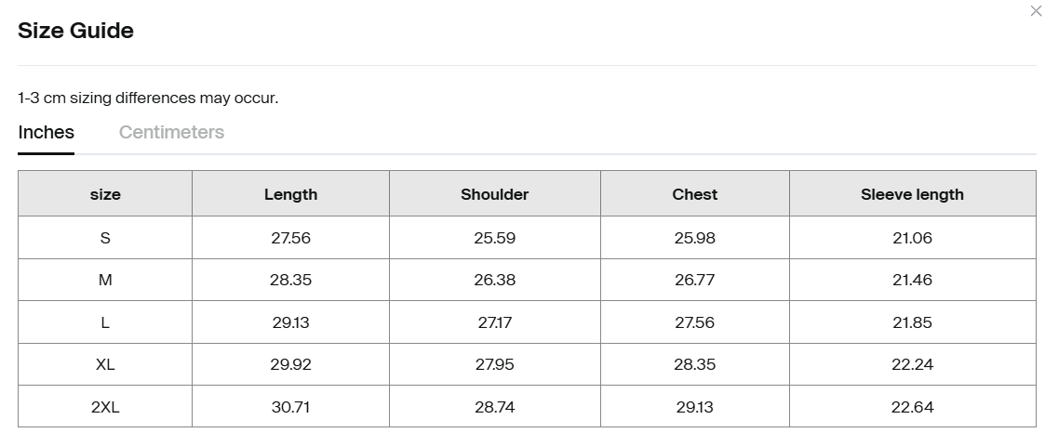Click the Length column header
The width and height of the screenshot is (1045, 433).
[290, 194]
